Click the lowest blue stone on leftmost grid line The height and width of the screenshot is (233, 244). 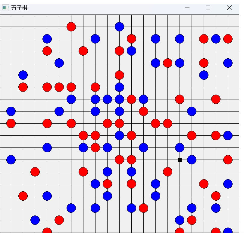click(11, 160)
